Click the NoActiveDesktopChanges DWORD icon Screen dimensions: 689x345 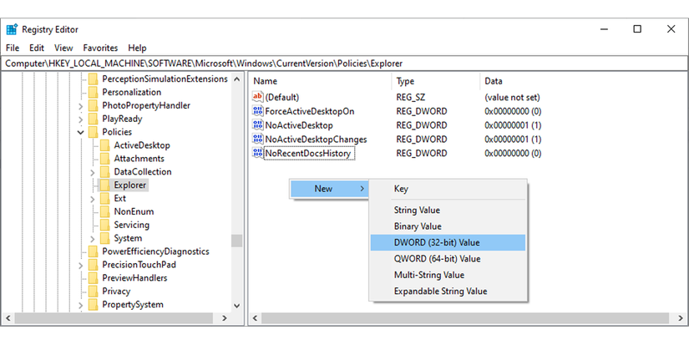257,139
